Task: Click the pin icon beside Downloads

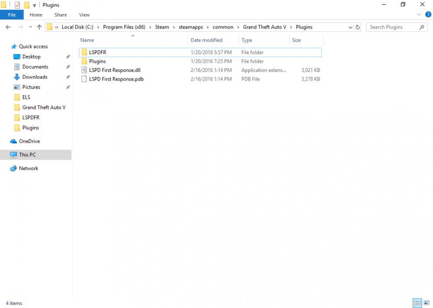Action: point(68,77)
